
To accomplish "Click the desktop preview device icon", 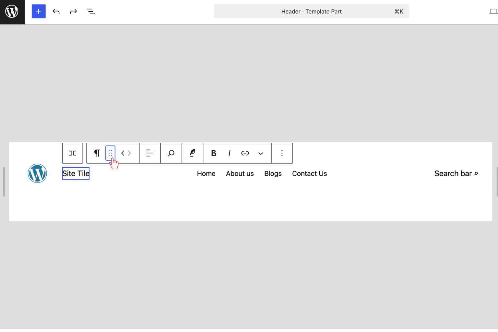I will [493, 12].
